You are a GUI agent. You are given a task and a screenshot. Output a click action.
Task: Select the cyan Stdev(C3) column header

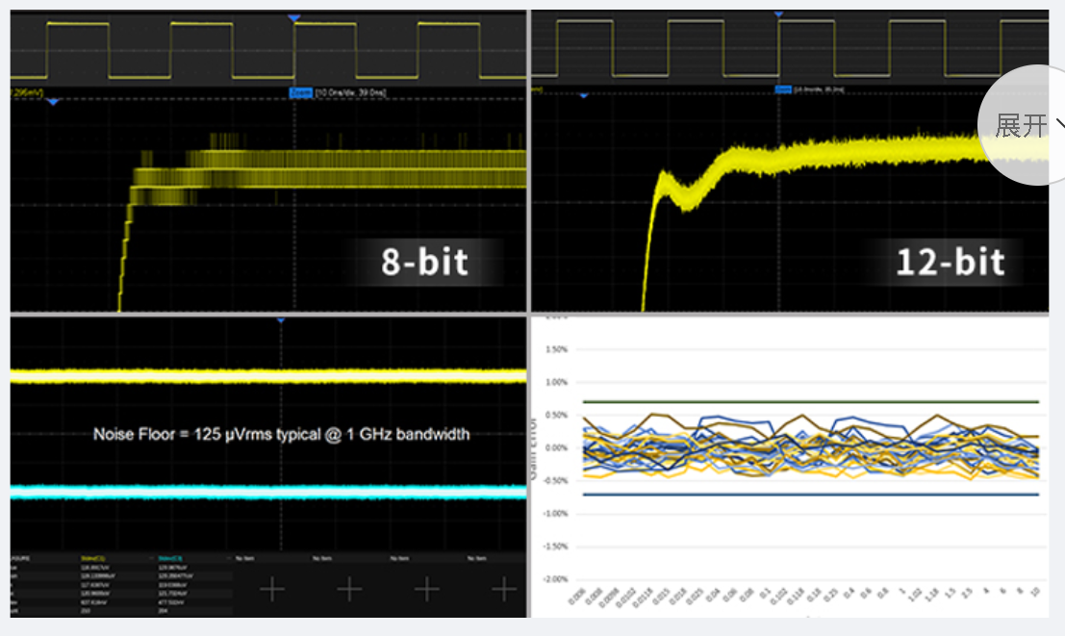click(170, 558)
